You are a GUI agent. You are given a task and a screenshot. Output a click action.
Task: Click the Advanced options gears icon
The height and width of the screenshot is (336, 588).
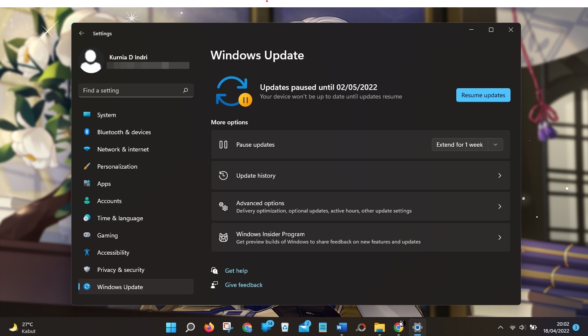pos(223,207)
